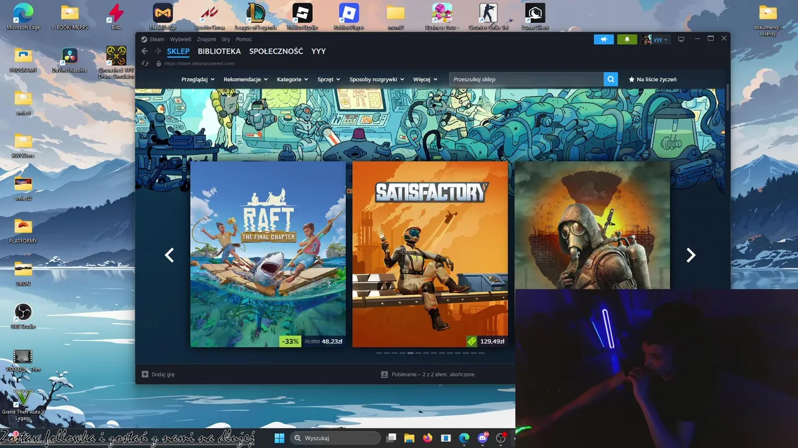This screenshot has width=798, height=448.
Task: Select the Roblox Studio desktop icon
Action: click(x=302, y=17)
